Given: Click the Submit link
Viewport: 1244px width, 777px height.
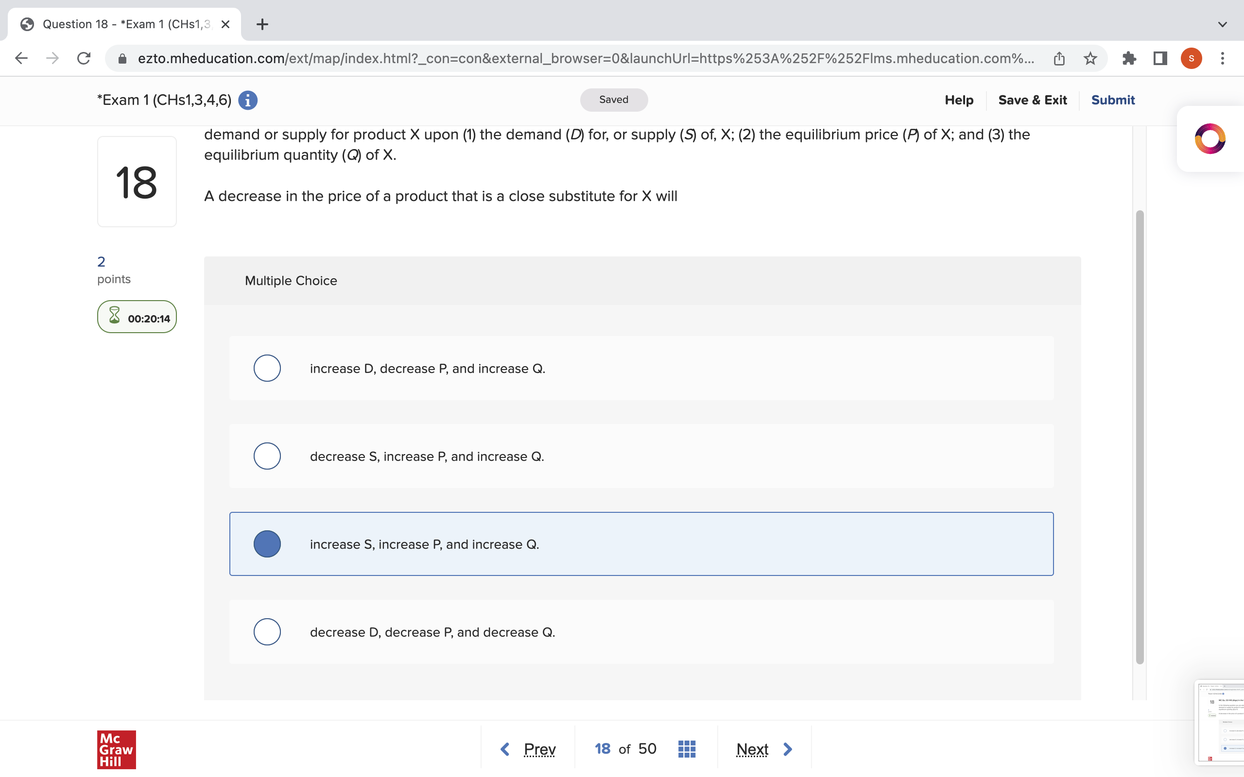Looking at the screenshot, I should click(x=1112, y=100).
